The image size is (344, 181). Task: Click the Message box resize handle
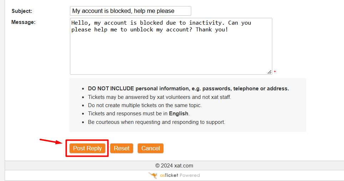tap(269, 72)
